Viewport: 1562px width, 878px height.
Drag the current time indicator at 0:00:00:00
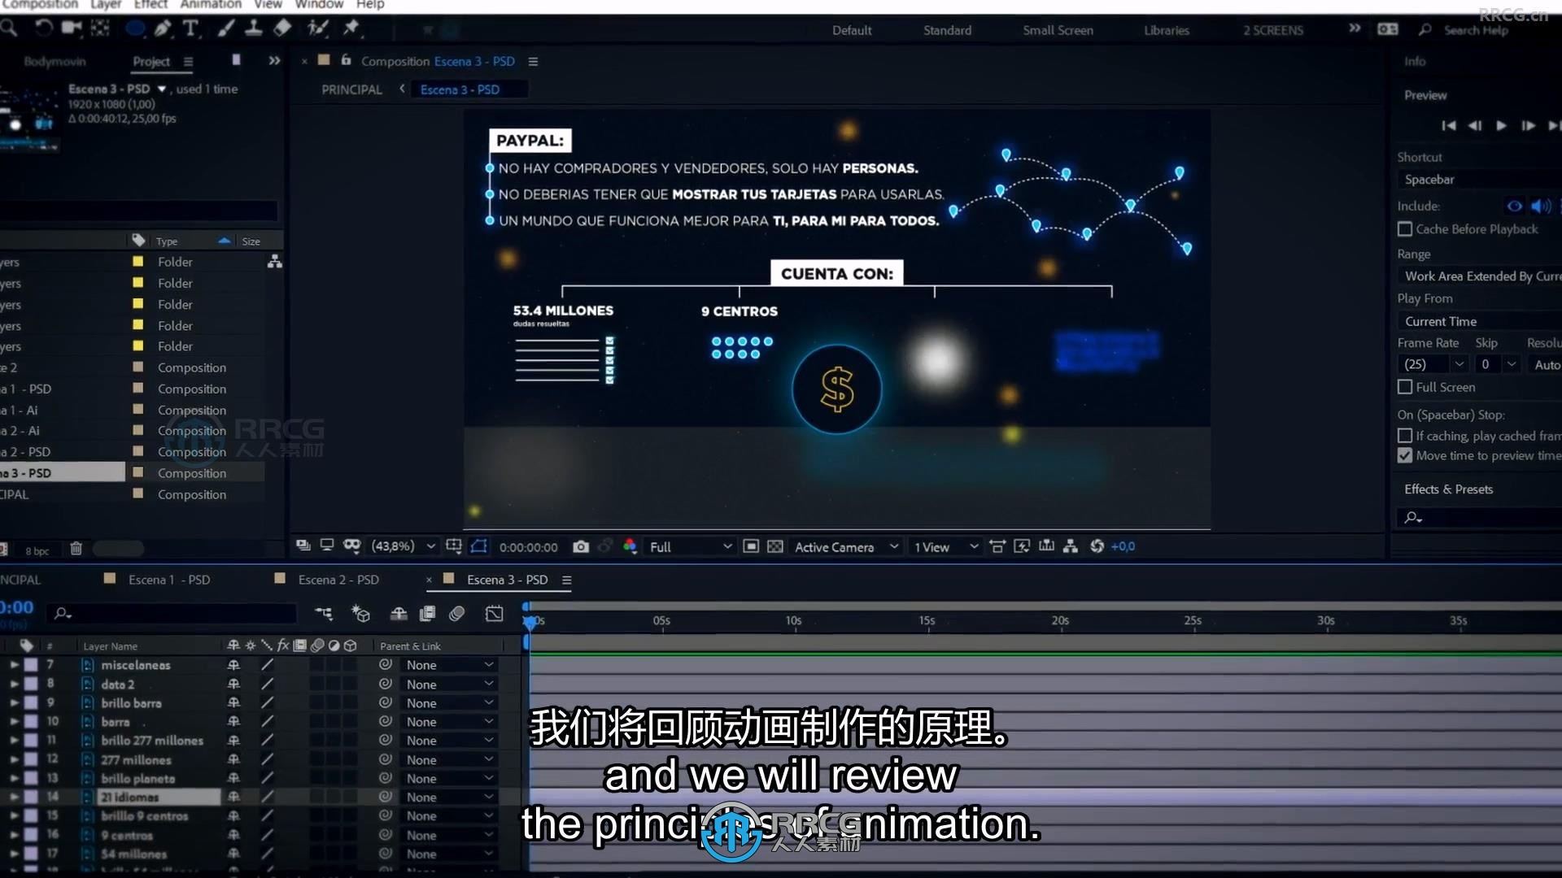point(528,619)
